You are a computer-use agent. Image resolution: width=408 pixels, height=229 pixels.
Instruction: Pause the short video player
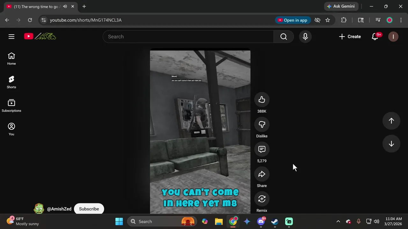click(x=200, y=132)
